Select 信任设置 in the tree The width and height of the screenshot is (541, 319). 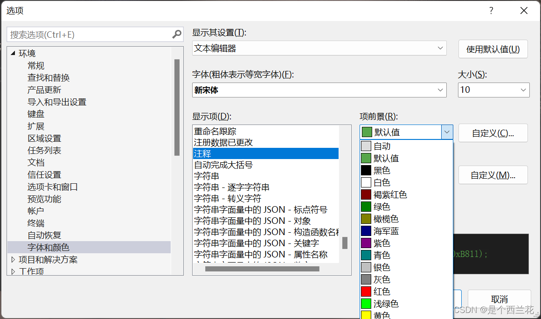tap(44, 175)
